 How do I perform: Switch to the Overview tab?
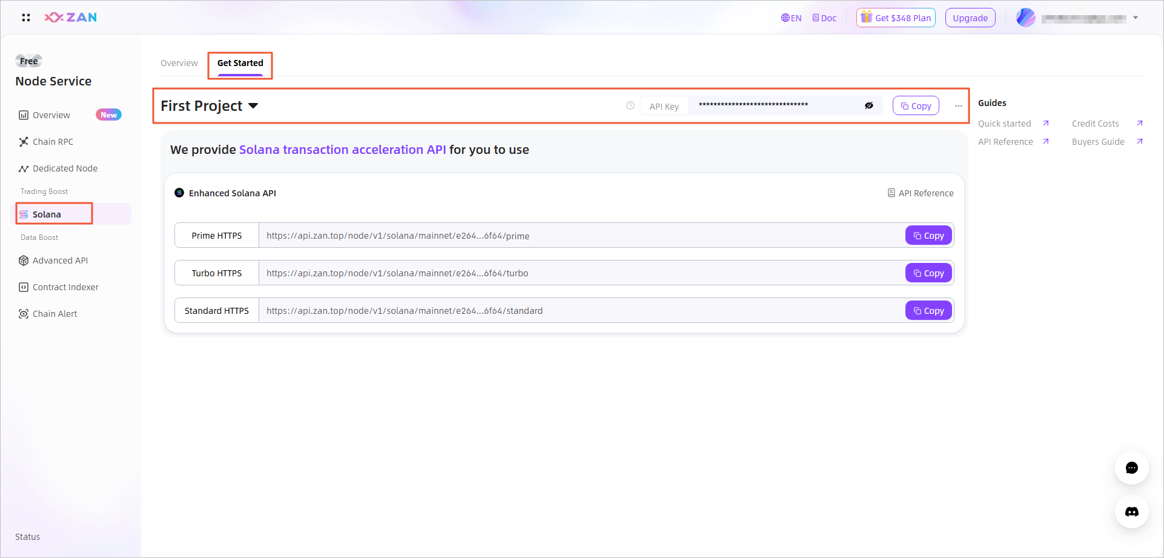[x=179, y=63]
